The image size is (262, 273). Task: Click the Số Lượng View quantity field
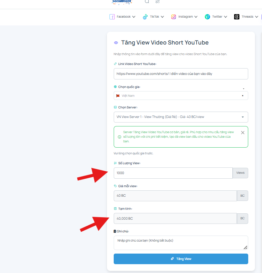click(x=173, y=173)
